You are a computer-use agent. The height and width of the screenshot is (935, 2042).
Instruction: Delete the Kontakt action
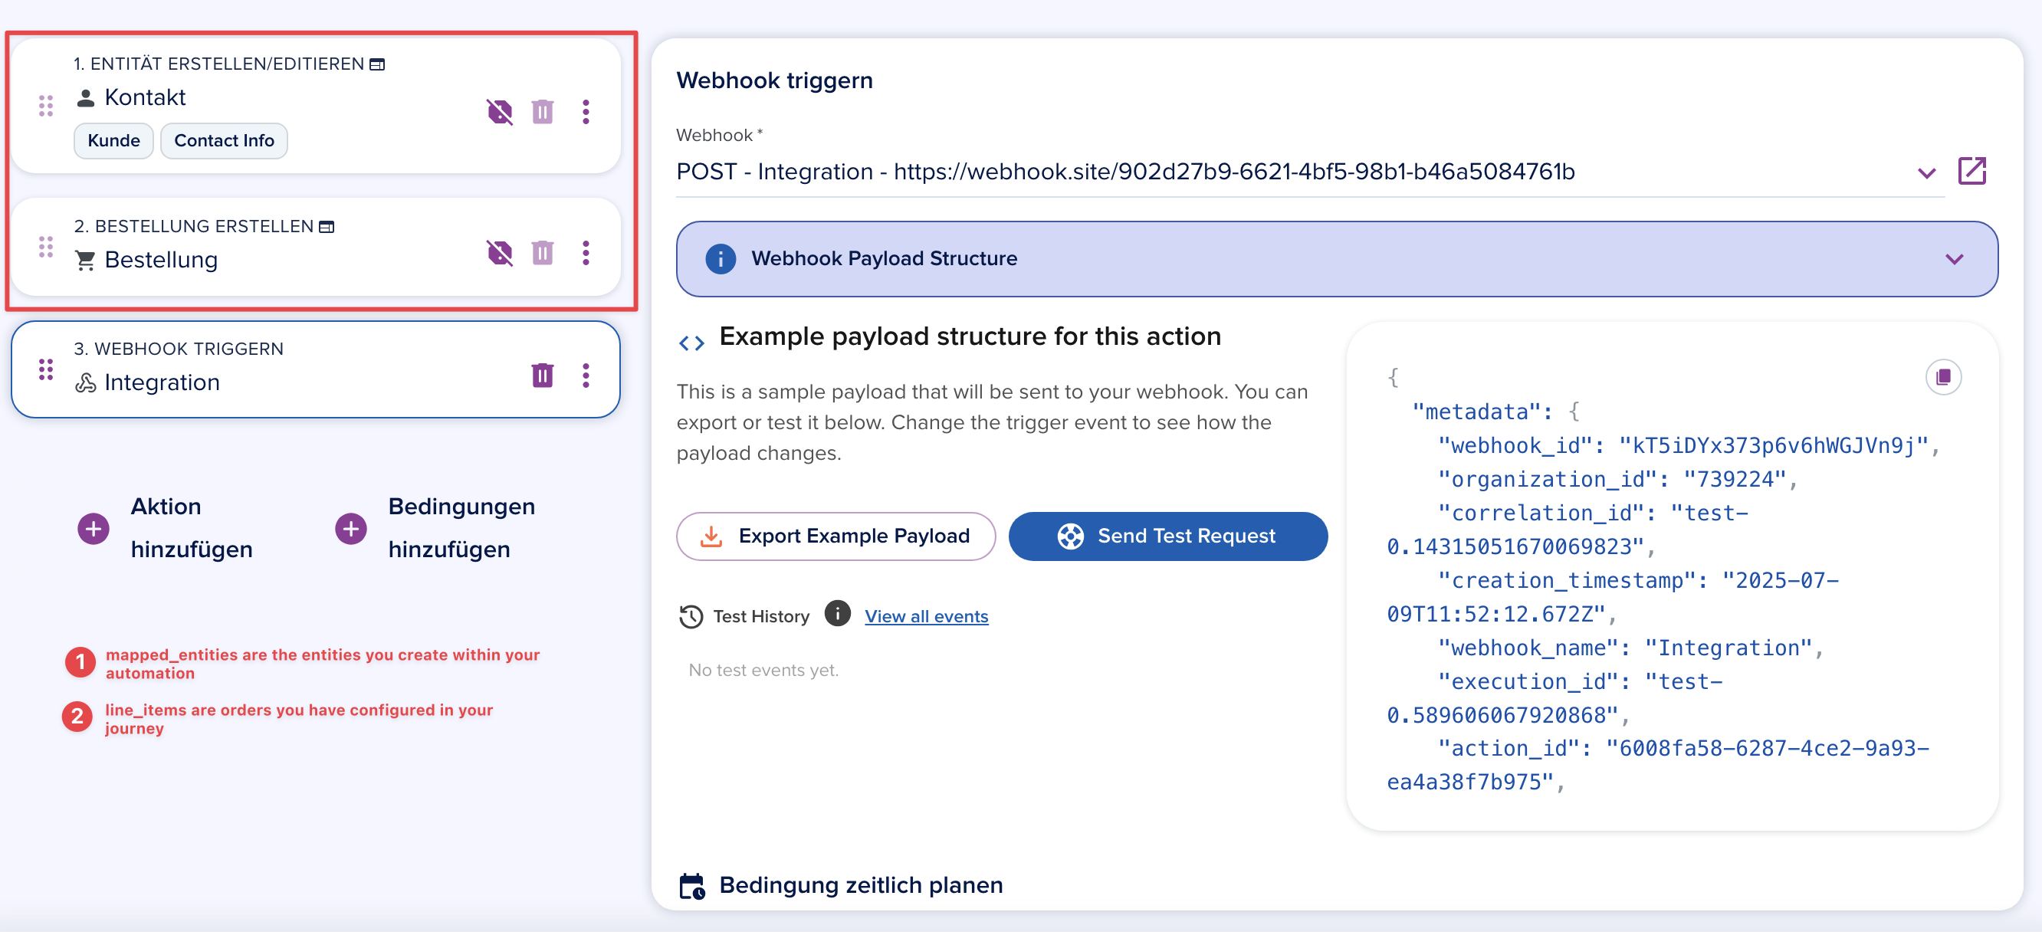542,112
